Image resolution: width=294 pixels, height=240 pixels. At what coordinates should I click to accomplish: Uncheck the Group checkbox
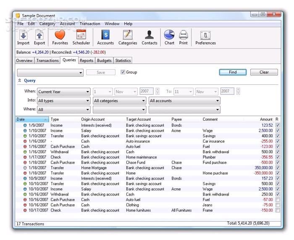coord(123,72)
